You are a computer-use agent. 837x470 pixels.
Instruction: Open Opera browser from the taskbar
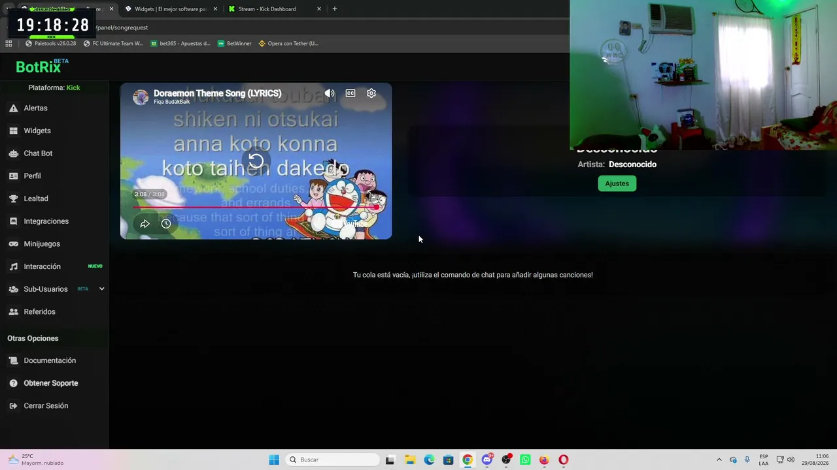[x=564, y=460]
